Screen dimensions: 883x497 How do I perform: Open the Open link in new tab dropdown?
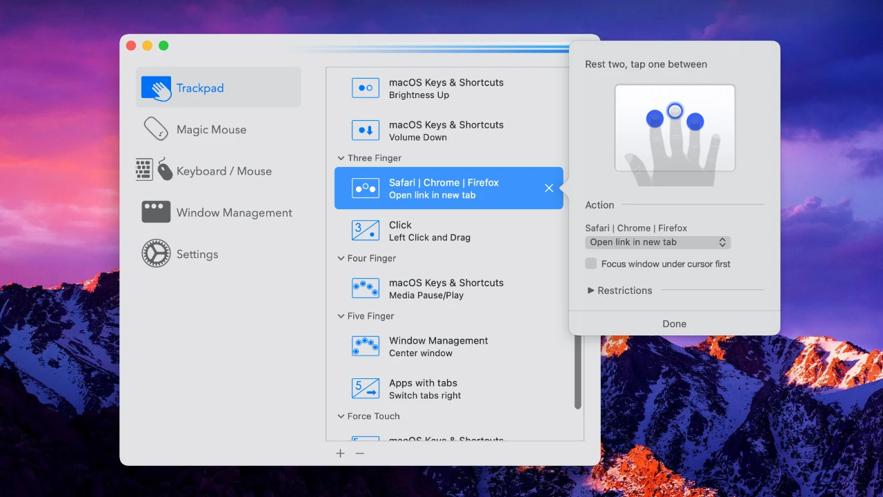[657, 242]
